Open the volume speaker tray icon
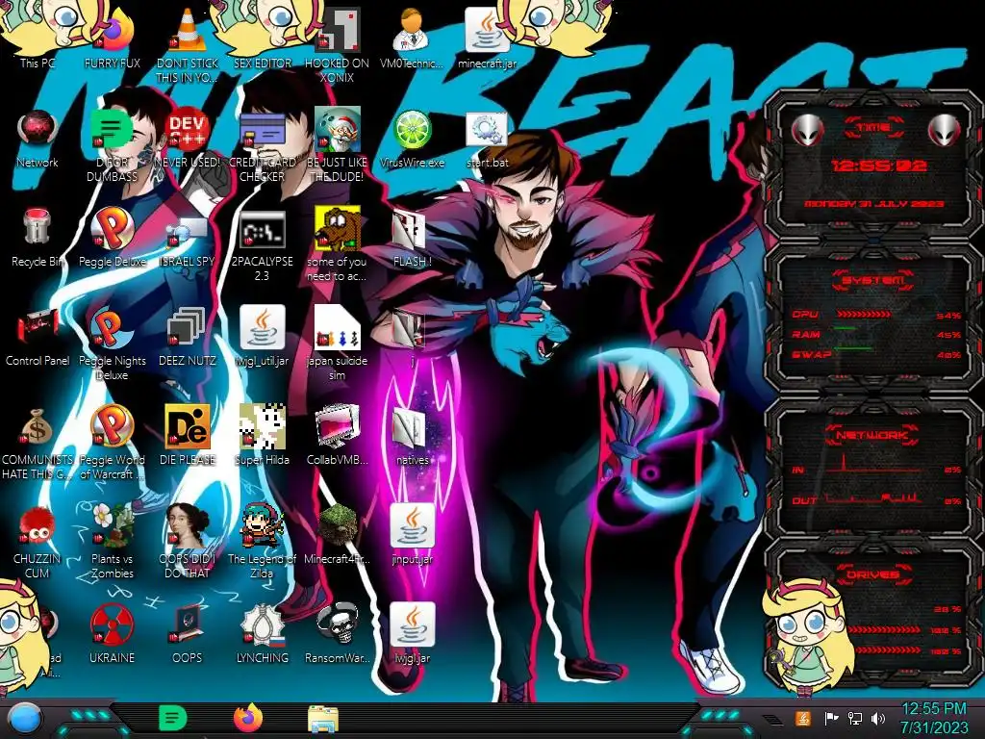 click(x=878, y=718)
